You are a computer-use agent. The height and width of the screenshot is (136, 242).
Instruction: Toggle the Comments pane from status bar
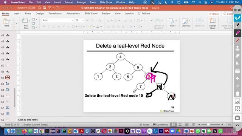click(x=160, y=124)
